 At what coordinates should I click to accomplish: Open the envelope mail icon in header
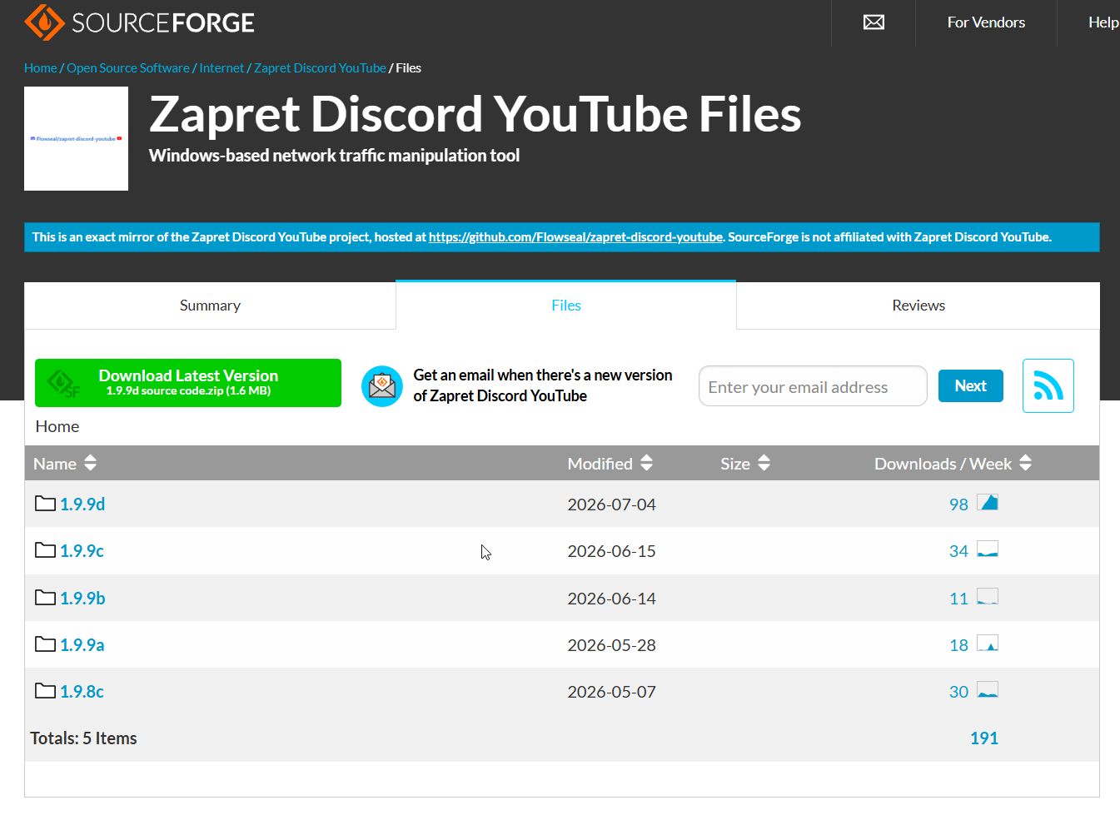tap(874, 22)
